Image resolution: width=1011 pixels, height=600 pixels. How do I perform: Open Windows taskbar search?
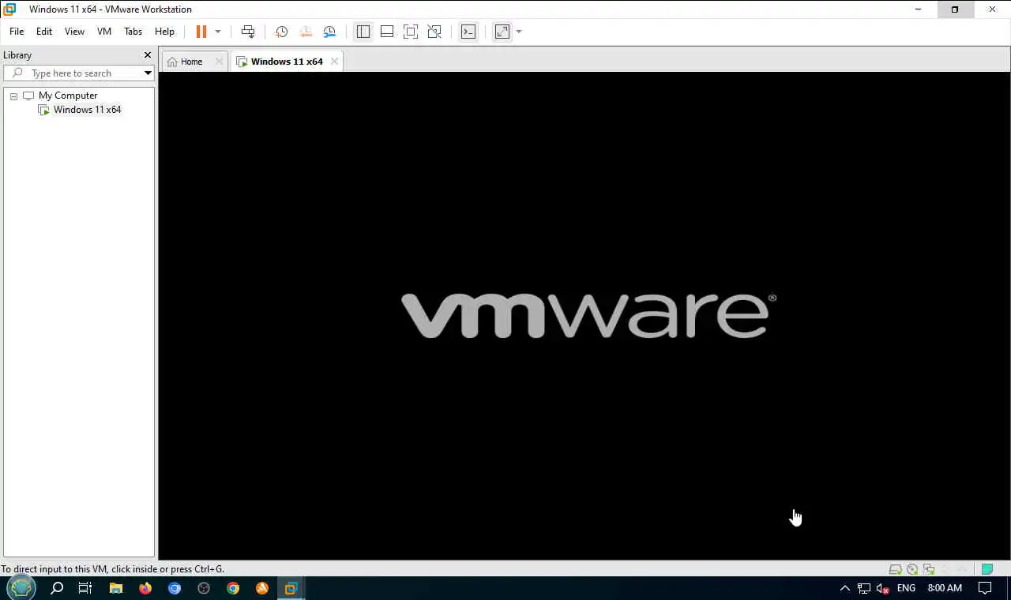57,588
